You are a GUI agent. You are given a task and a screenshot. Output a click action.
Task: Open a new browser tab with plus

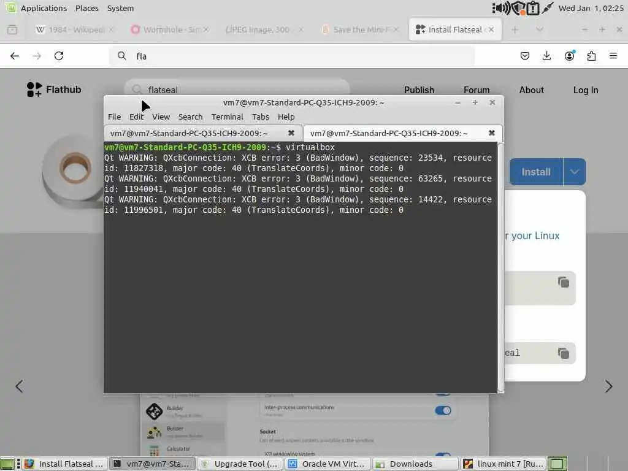(515, 29)
